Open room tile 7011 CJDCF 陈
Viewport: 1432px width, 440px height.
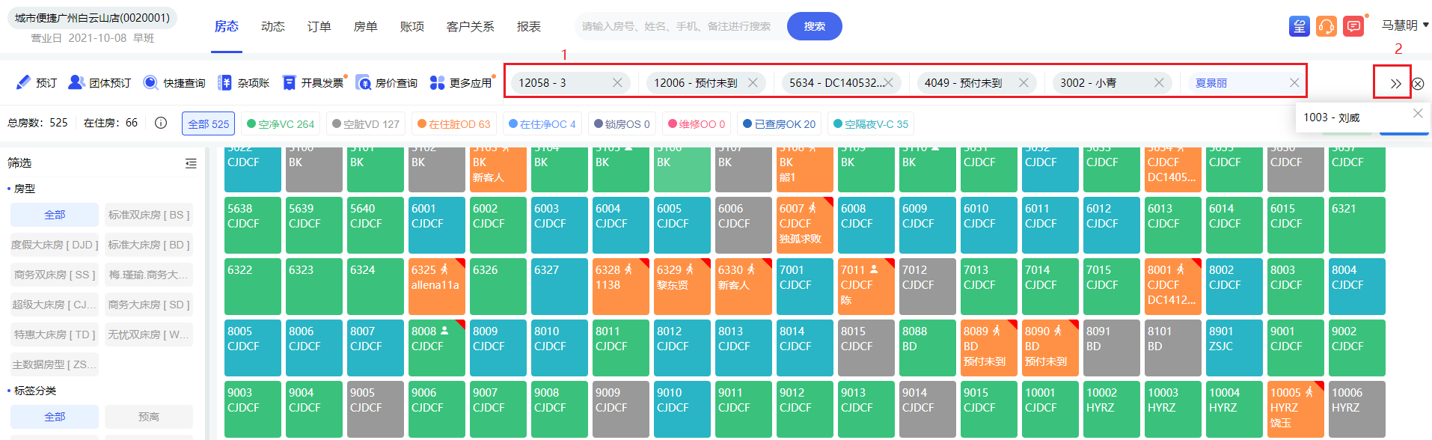pos(866,286)
